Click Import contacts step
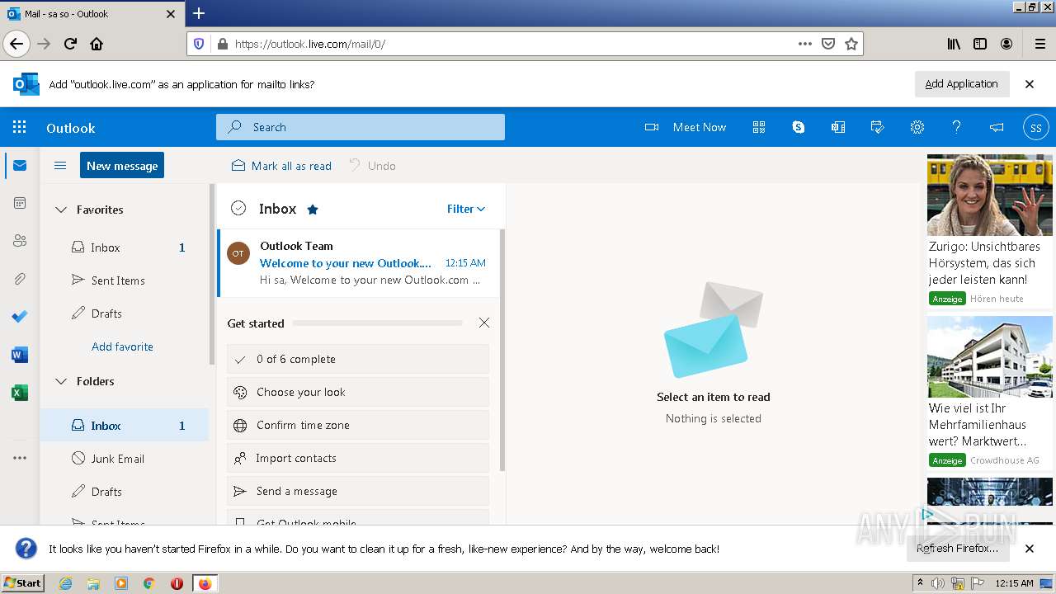Image resolution: width=1056 pixels, height=594 pixels. pos(358,458)
